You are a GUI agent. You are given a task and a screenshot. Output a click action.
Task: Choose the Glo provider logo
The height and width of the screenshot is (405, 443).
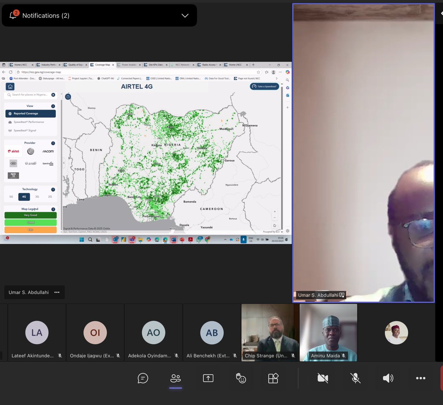click(x=31, y=151)
